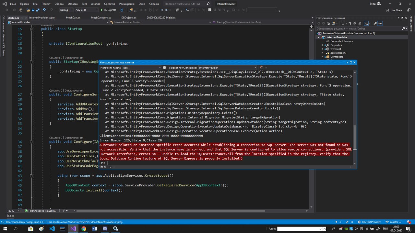Open Visual Studio Code from the taskbar
Screen dimensions: 415x233
pyautogui.click(x=52, y=228)
